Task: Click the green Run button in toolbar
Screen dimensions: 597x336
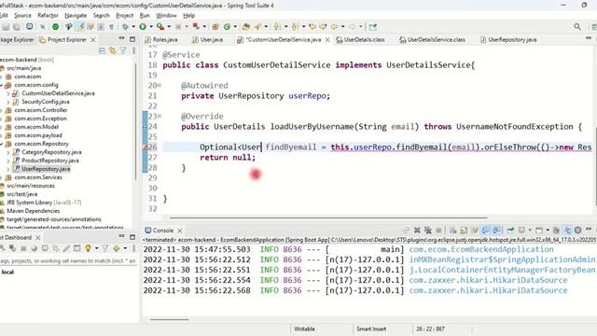Action: [143, 27]
